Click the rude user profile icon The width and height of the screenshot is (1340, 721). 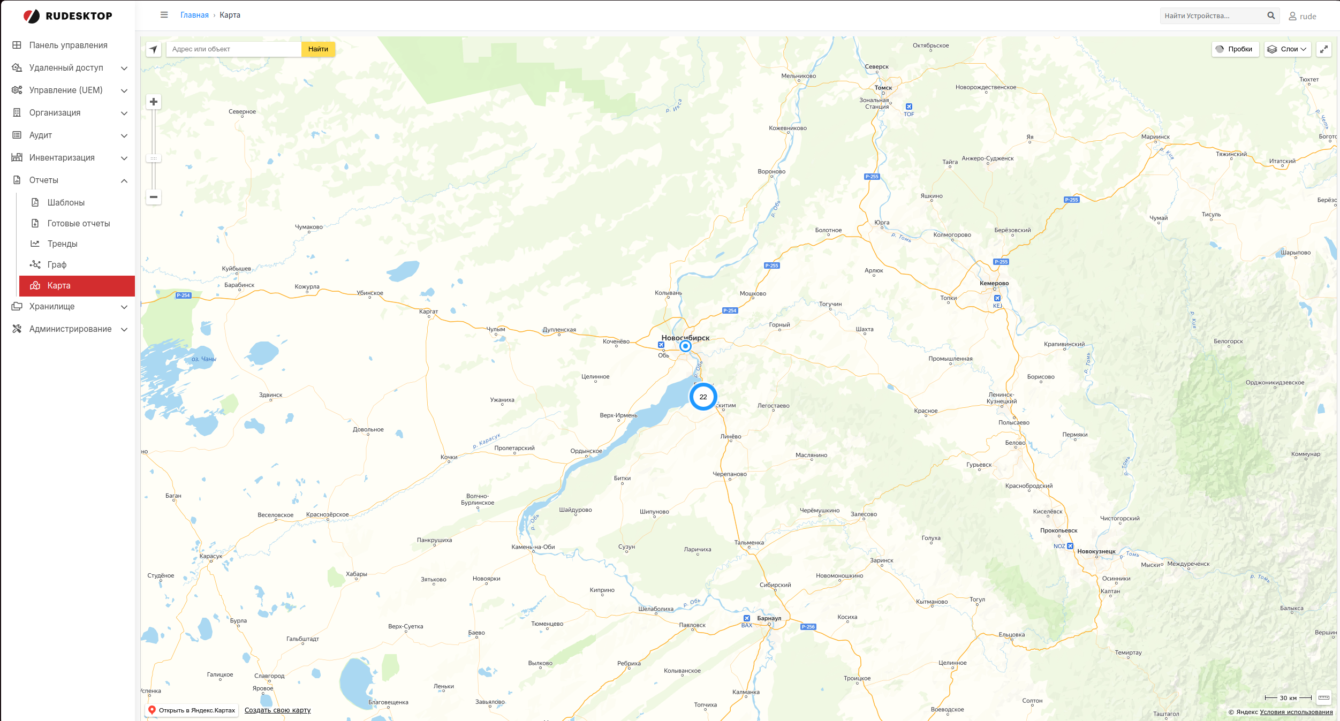click(1292, 16)
